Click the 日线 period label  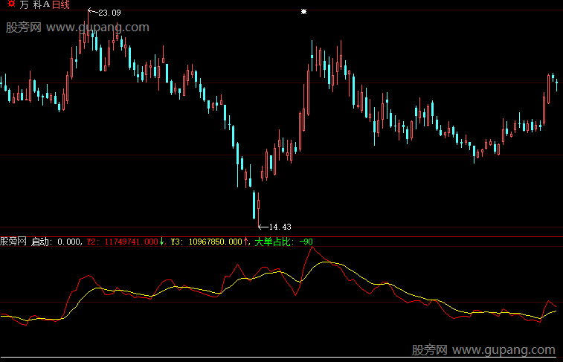click(x=61, y=4)
